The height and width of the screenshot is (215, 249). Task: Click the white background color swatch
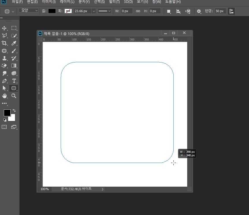(x=12, y=118)
